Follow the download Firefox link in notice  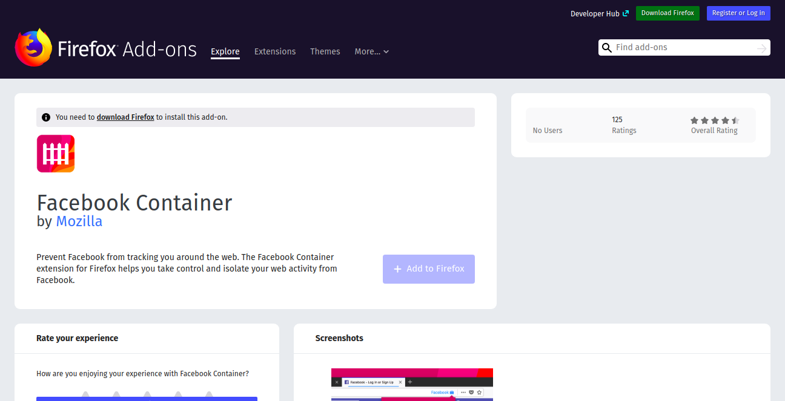pos(125,117)
